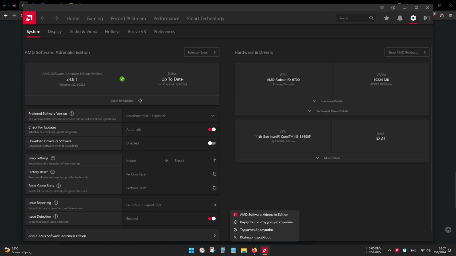Open File Explorer from taskbar
456x256 pixels.
pyautogui.click(x=244, y=250)
